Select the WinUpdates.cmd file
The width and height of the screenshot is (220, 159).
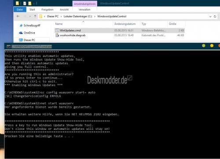click(120, 30)
